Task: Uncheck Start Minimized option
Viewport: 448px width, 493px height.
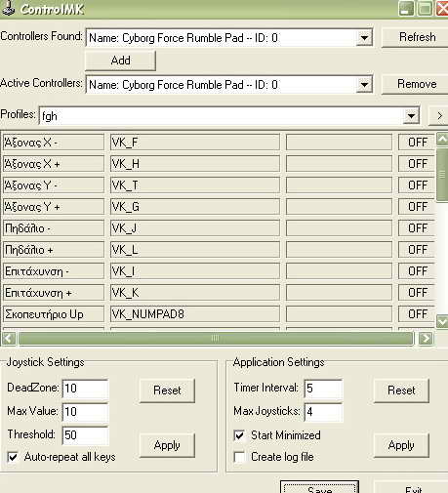Action: tap(239, 435)
